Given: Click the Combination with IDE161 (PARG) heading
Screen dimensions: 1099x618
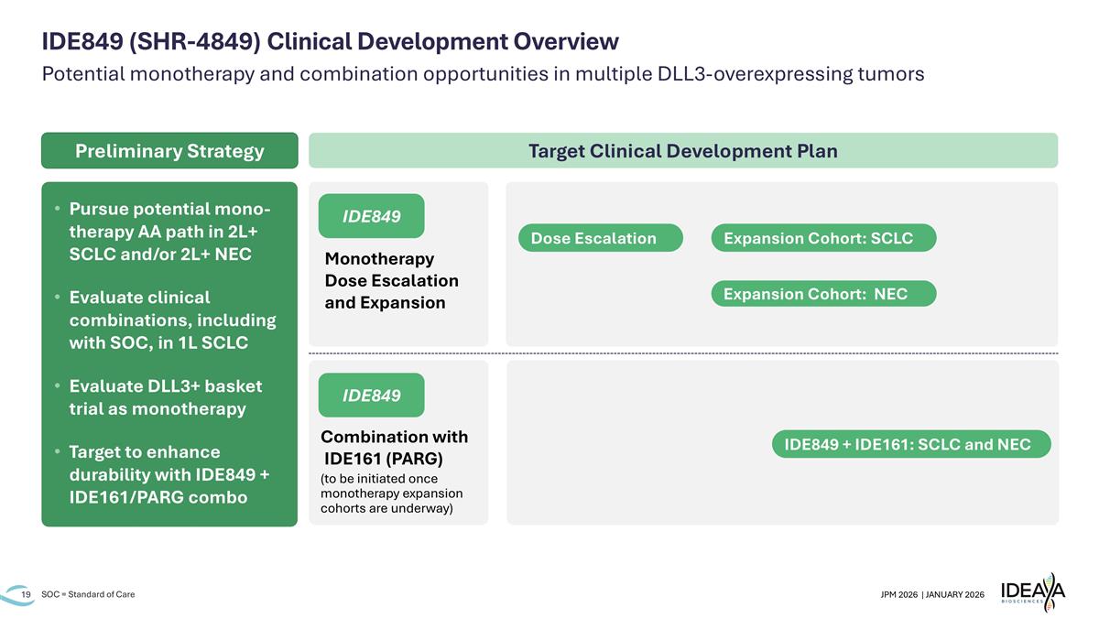Looking at the screenshot, I should pos(395,448).
